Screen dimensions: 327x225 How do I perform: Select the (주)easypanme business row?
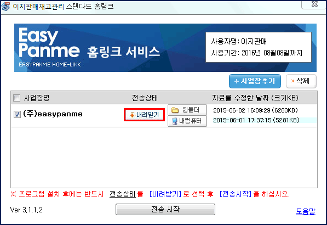pyautogui.click(x=164, y=116)
